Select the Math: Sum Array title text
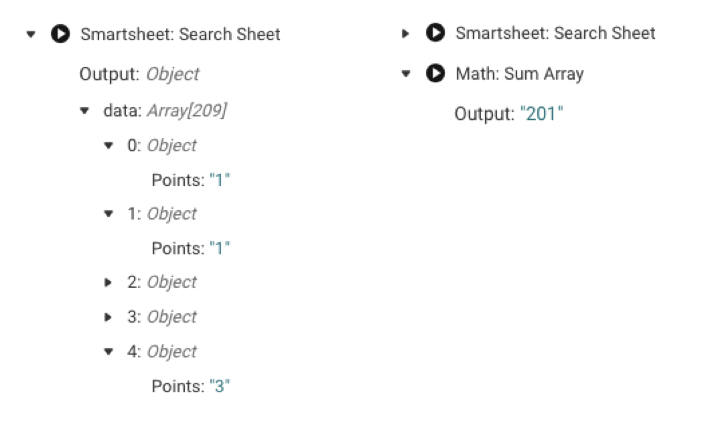Screen dimensions: 706x423 519,73
